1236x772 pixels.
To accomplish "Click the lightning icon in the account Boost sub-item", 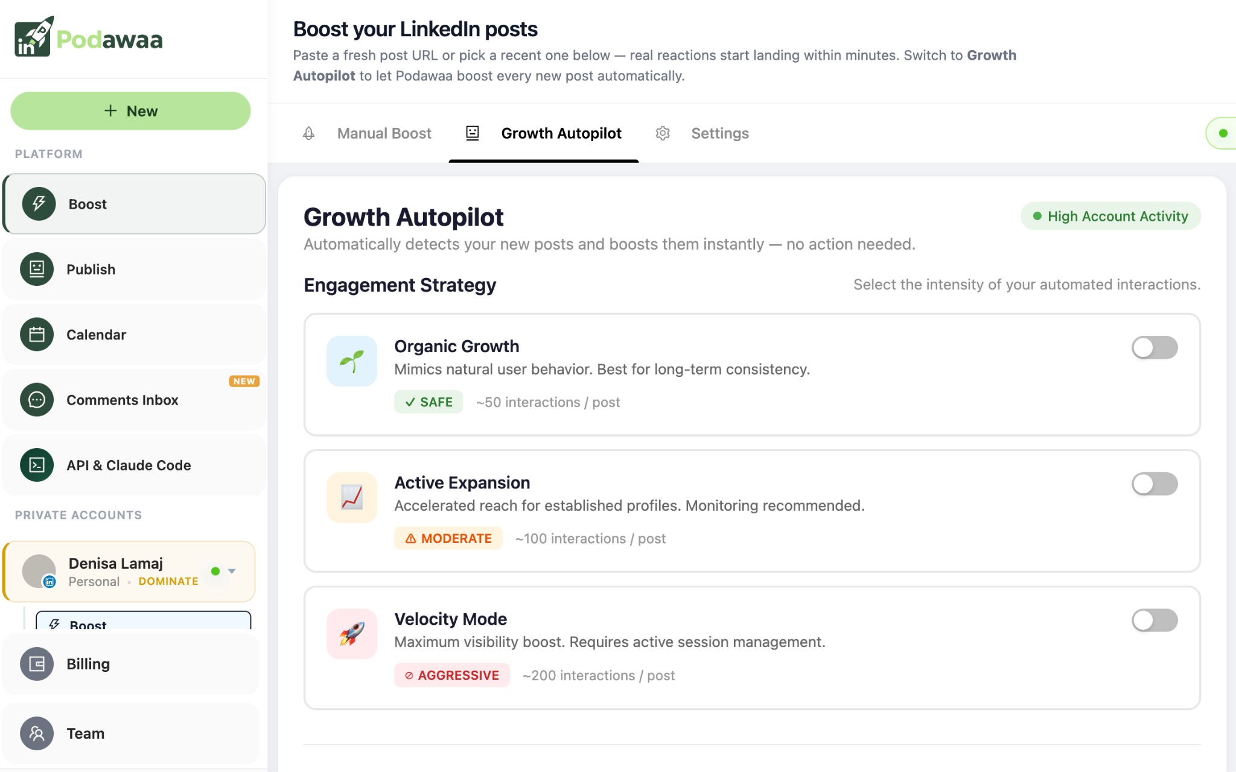I will tap(54, 624).
